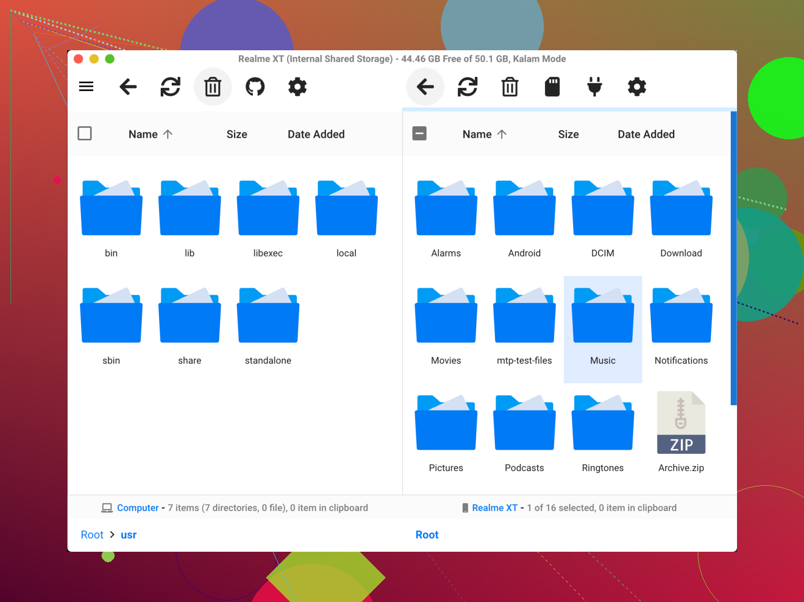Click the Realme XT label in status bar
Screen dimensions: 804x602
pos(495,508)
